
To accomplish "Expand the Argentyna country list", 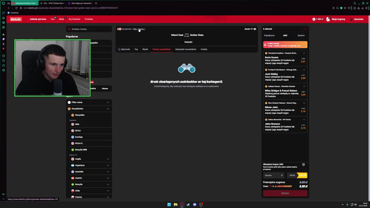I will coord(108,165).
